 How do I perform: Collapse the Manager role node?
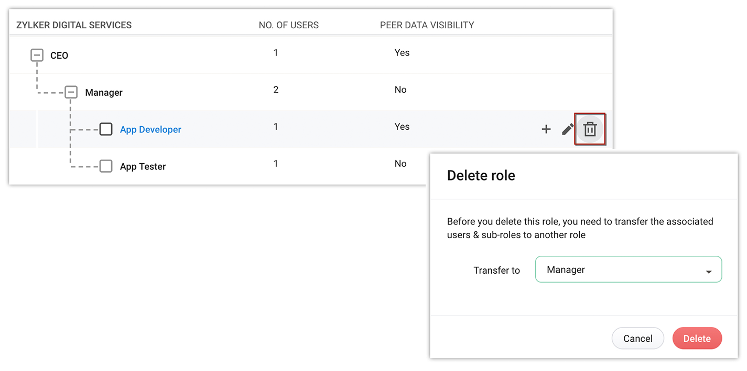pyautogui.click(x=71, y=92)
